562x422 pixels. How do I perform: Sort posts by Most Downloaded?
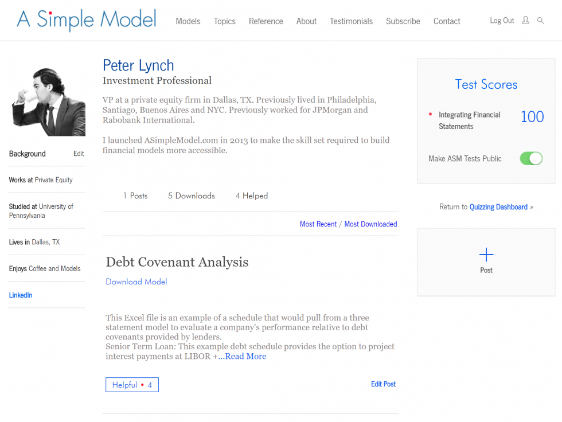coord(370,224)
